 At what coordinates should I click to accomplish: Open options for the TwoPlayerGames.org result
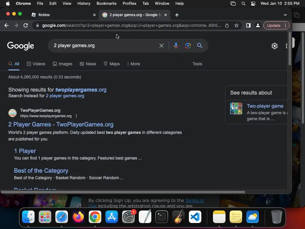76,116
